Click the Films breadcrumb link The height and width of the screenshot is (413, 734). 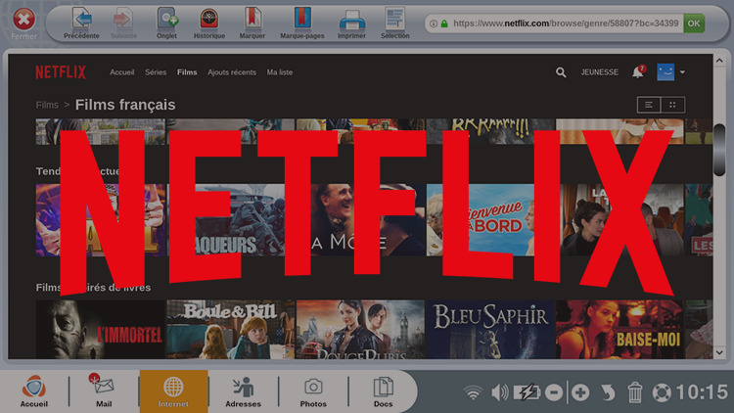click(x=47, y=105)
